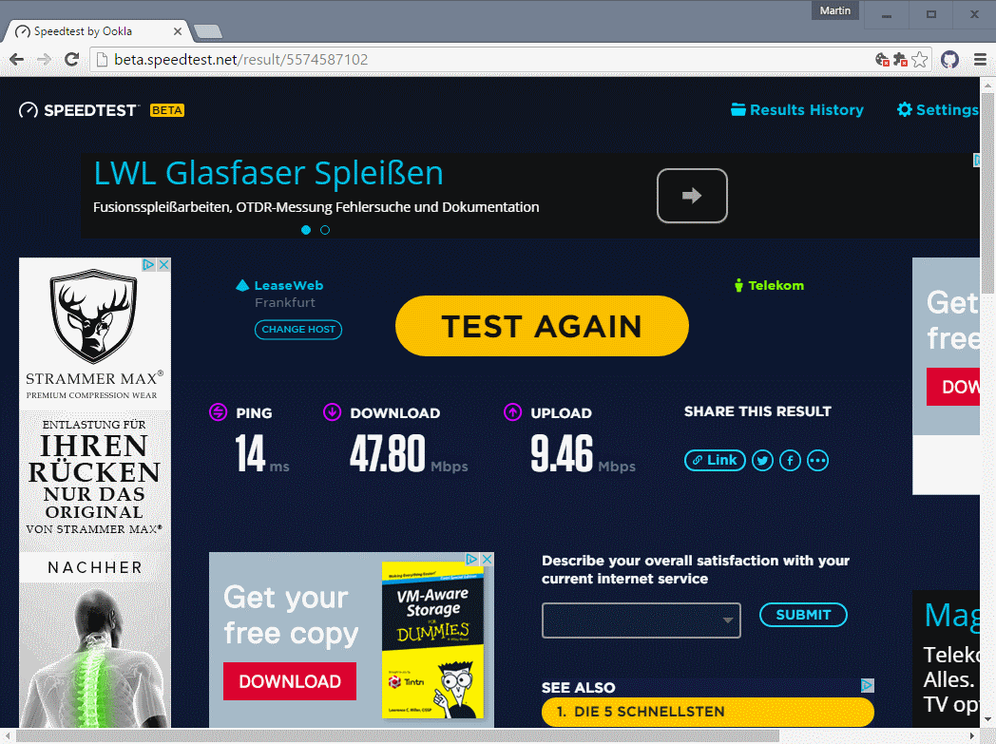Select the second carousel dot in ad
This screenshot has height=744, width=996.
point(325,230)
